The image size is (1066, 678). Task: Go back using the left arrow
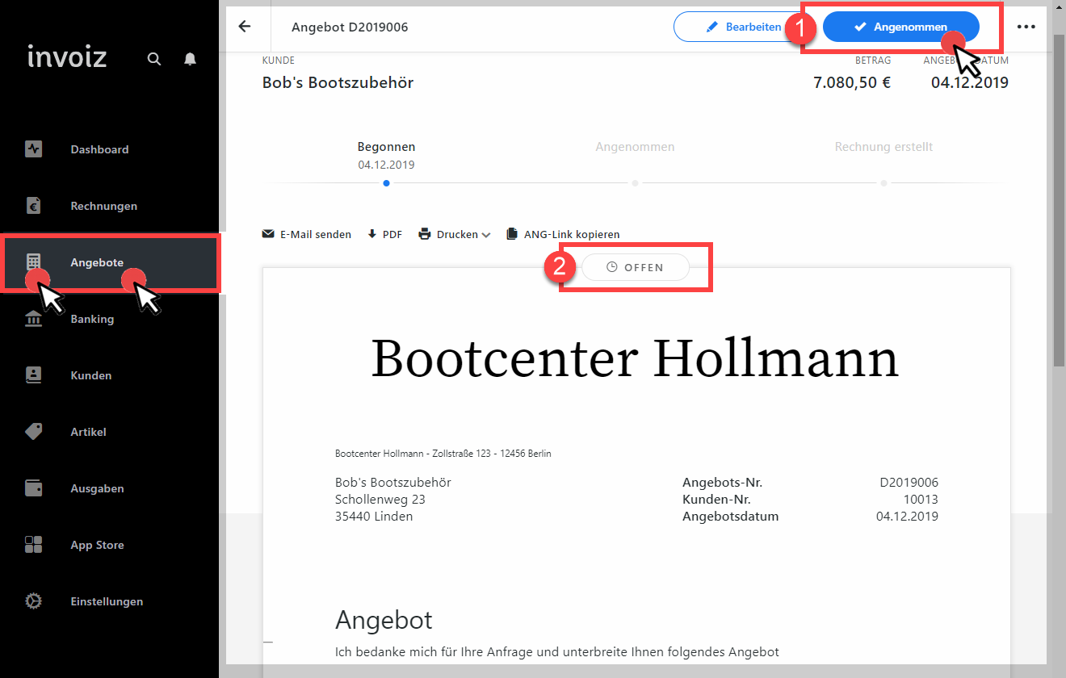click(x=245, y=27)
